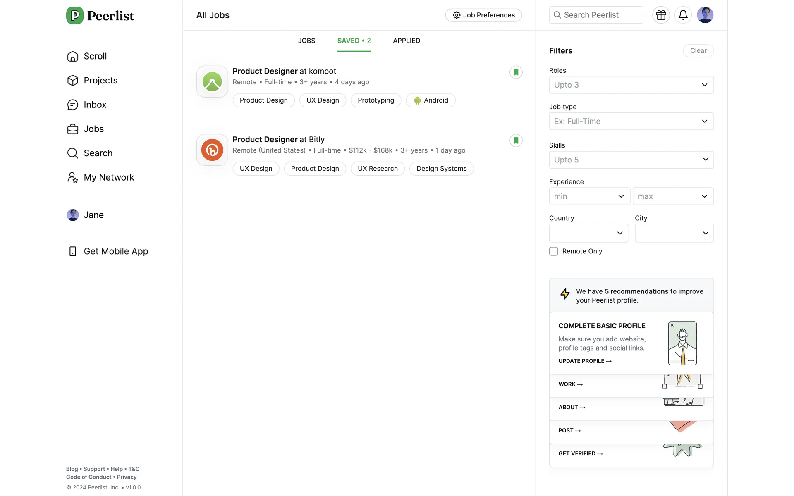Switch to the APPLIED tab
This screenshot has width=794, height=496.
pos(406,41)
